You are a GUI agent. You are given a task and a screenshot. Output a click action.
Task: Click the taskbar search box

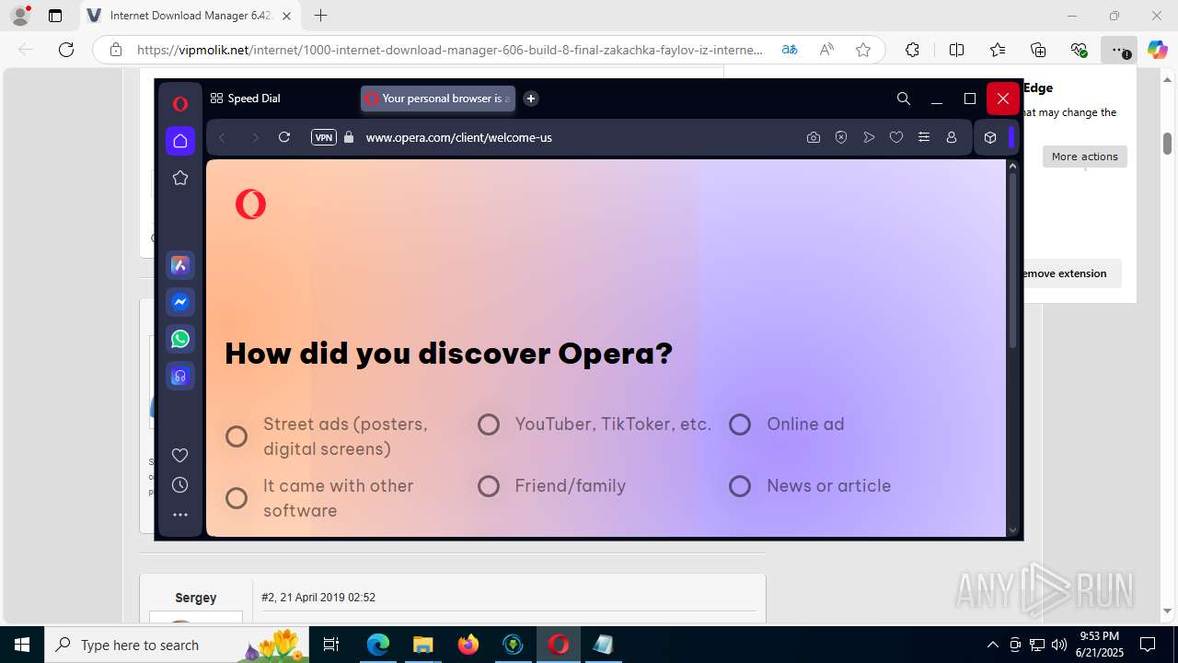tap(177, 645)
